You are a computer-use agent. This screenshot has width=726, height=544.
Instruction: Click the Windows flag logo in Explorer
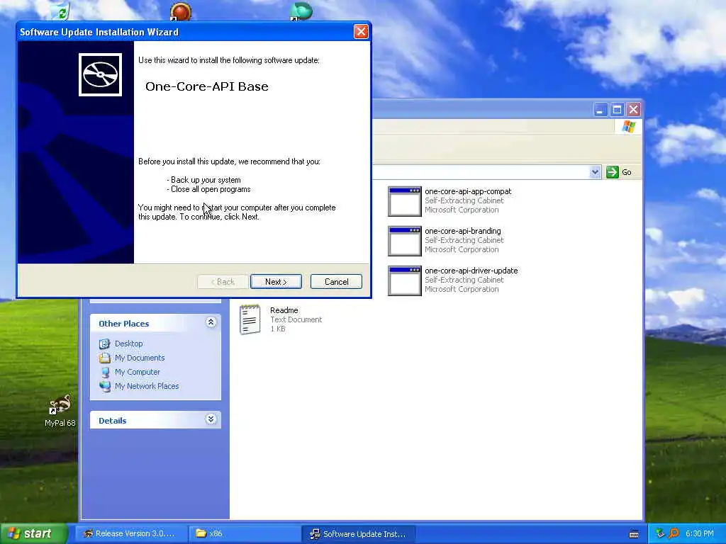629,126
